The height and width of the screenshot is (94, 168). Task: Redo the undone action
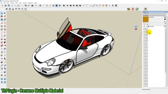[29, 5]
